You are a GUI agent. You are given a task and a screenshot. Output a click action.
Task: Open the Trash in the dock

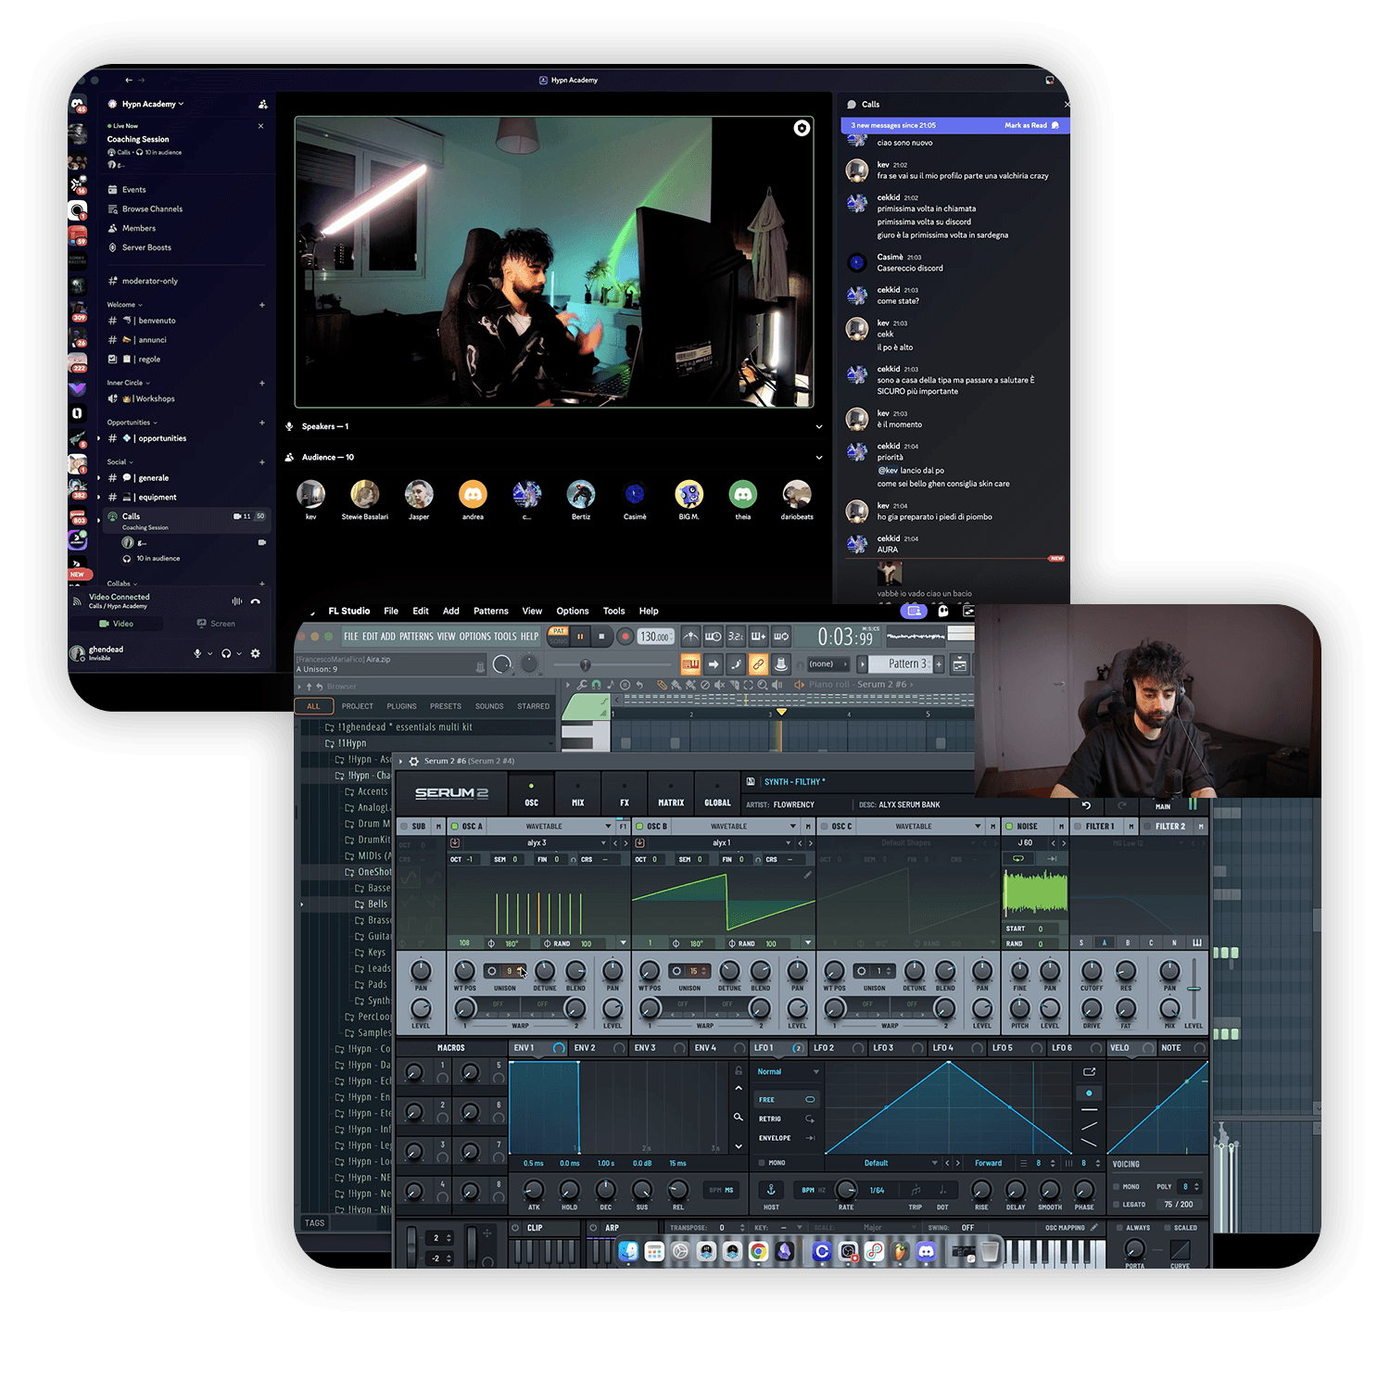tap(990, 1252)
